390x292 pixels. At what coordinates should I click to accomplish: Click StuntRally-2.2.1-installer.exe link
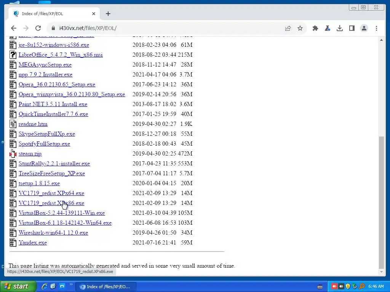[x=54, y=163]
